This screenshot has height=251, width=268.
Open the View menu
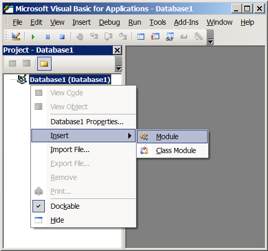(57, 22)
